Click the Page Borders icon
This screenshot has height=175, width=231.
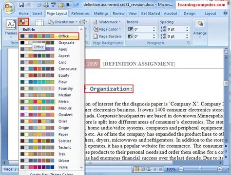pyautogui.click(x=96, y=36)
